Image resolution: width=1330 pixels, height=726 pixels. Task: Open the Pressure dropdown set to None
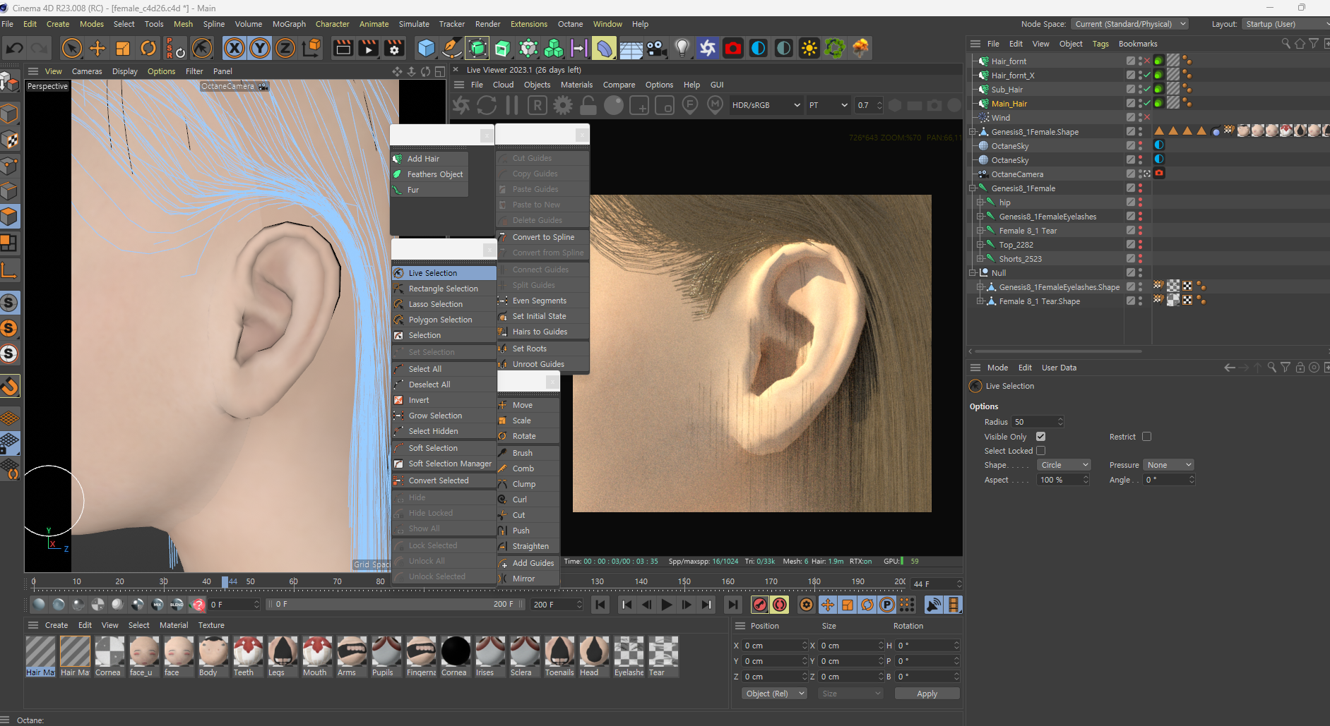point(1169,465)
